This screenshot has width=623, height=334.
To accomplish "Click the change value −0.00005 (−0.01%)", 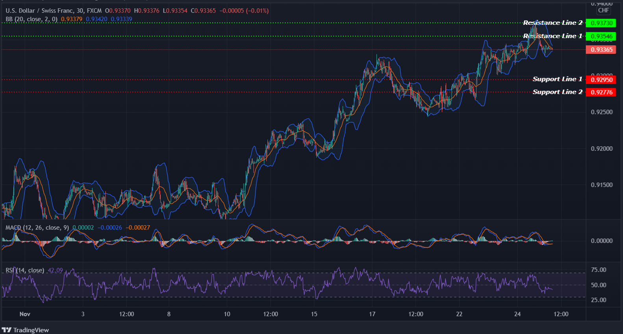I will [244, 11].
